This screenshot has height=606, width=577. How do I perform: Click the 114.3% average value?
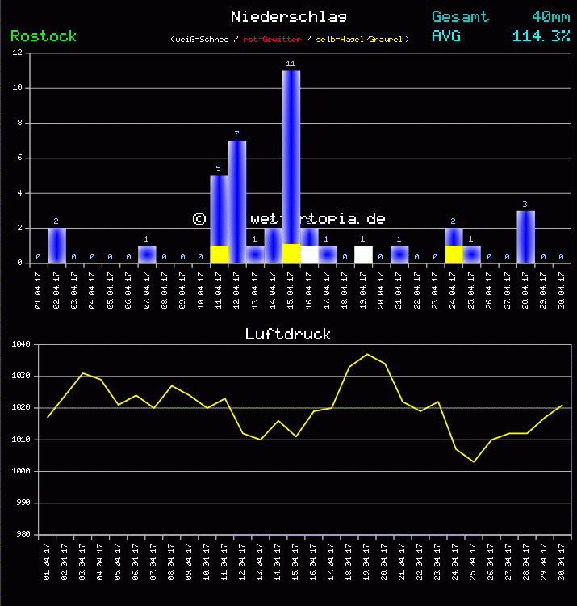point(541,36)
